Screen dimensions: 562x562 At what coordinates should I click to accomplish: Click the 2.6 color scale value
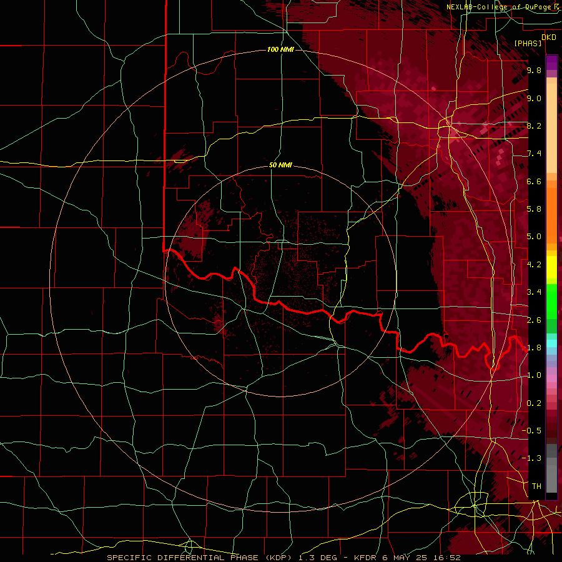pyautogui.click(x=534, y=320)
